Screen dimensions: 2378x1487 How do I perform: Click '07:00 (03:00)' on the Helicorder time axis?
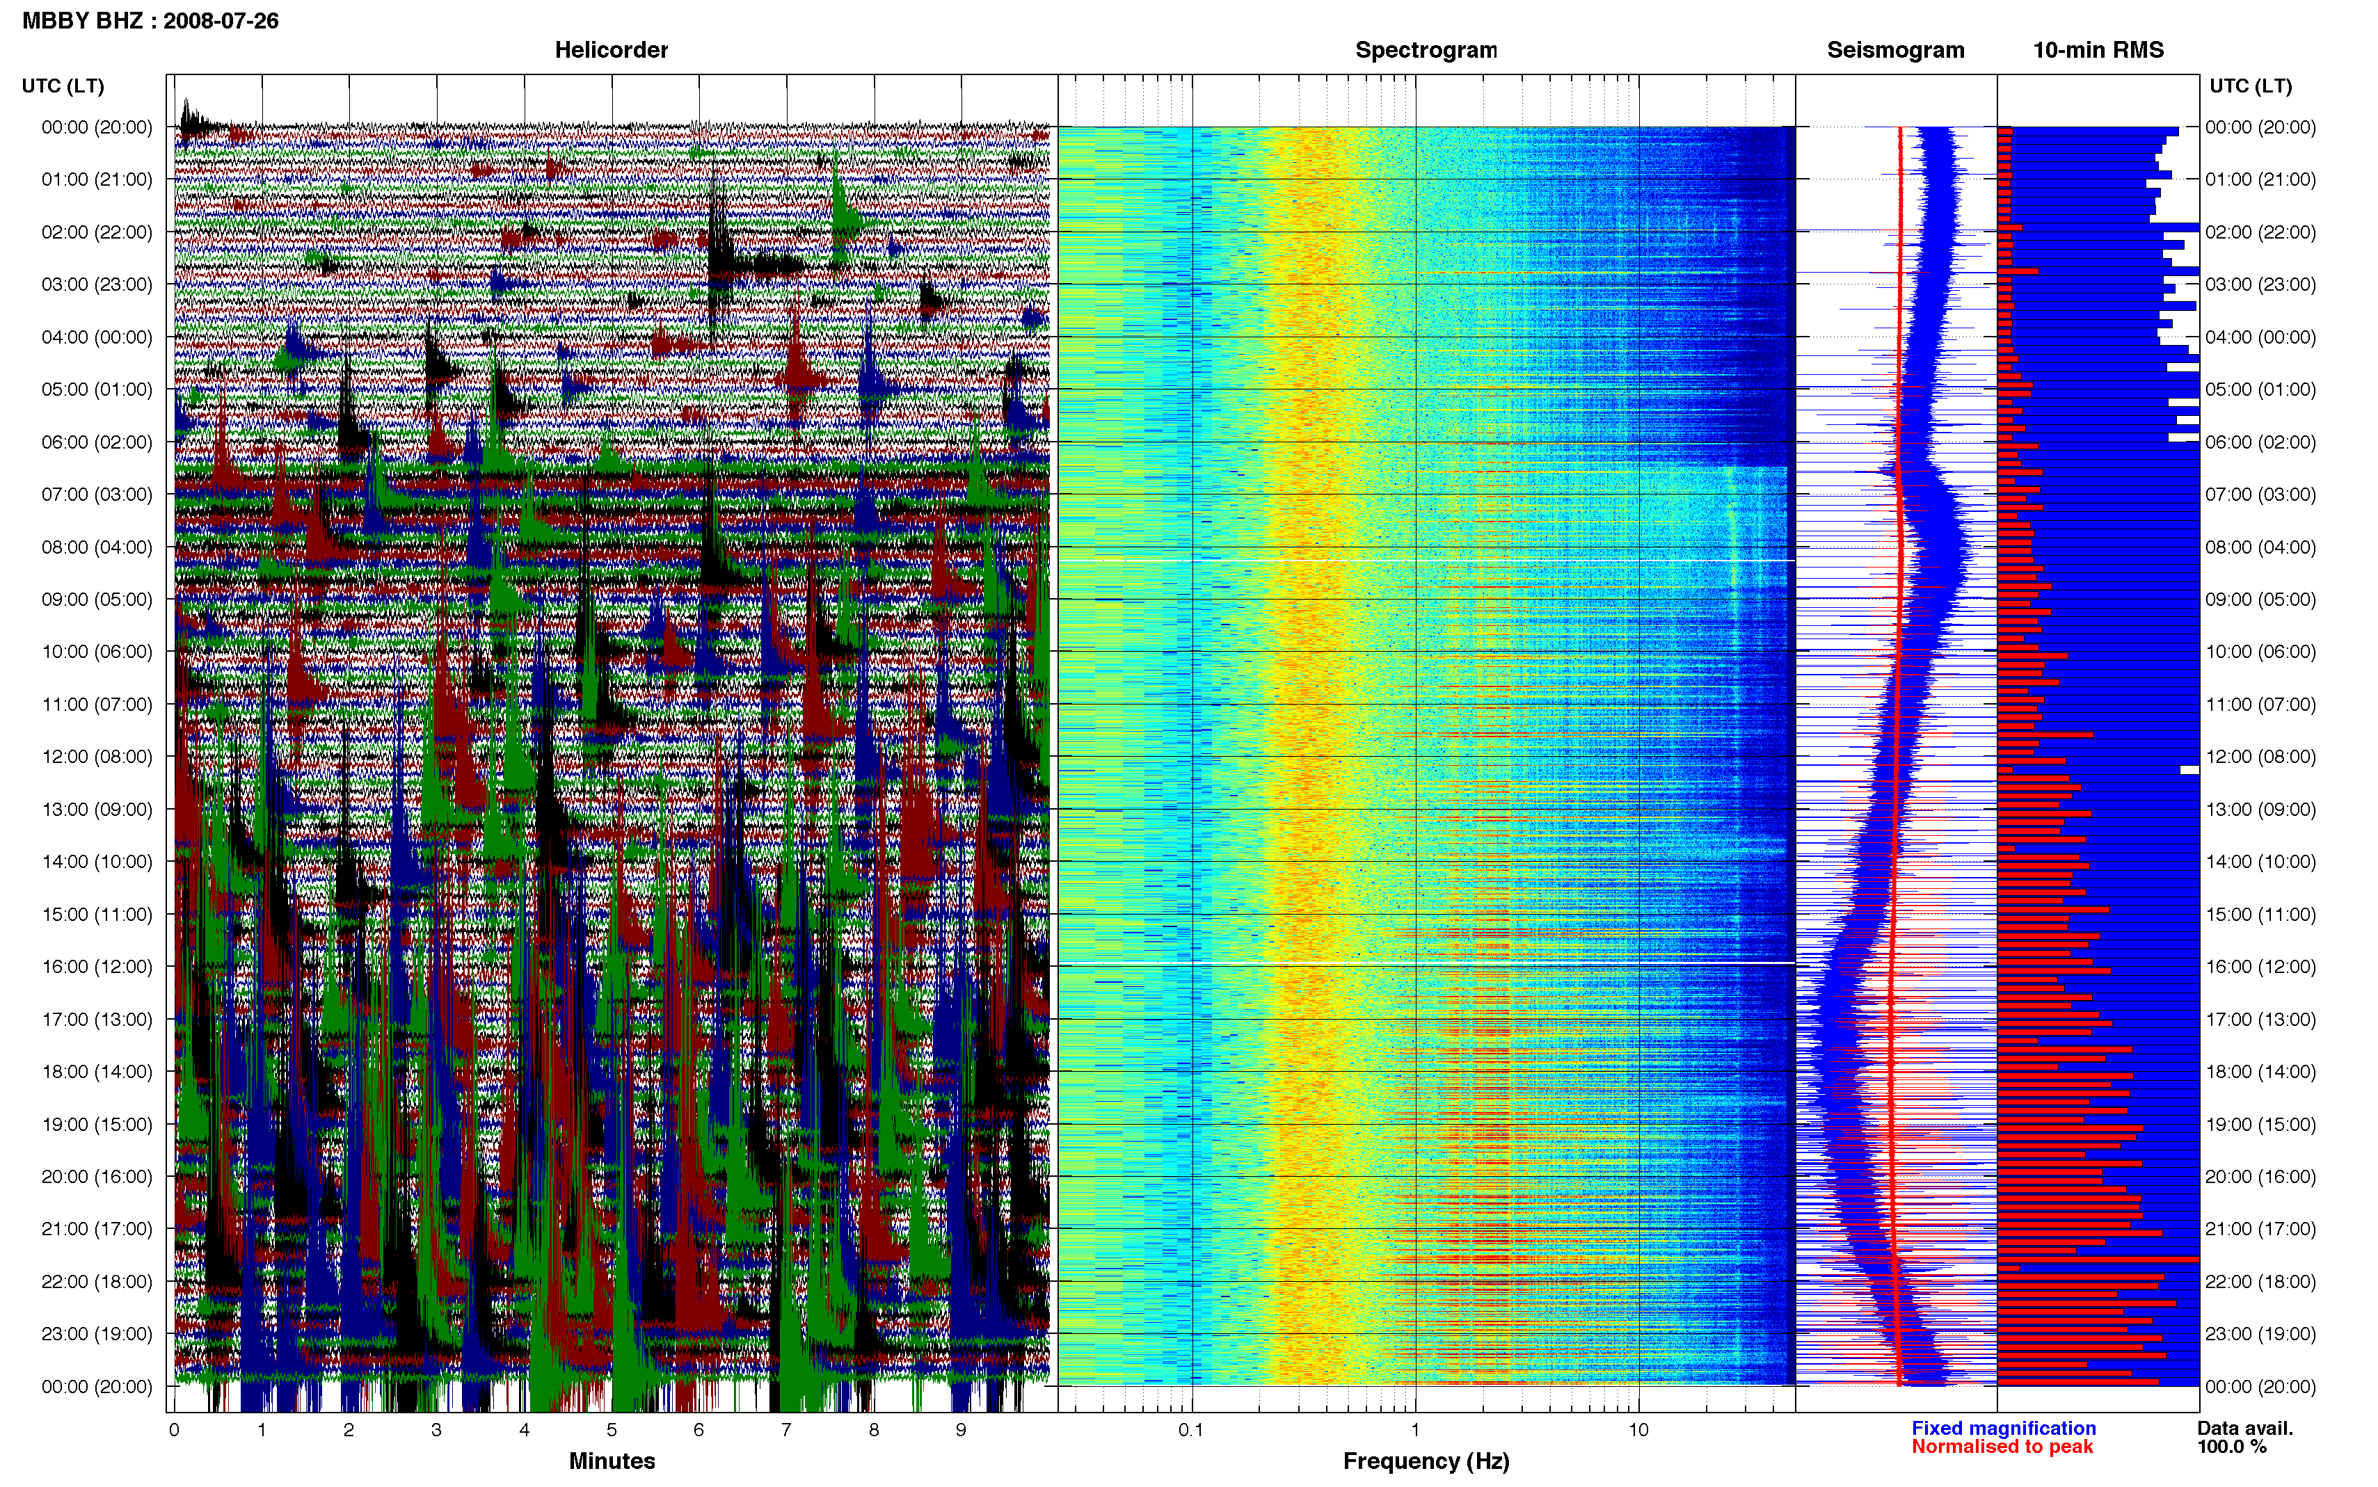point(97,495)
